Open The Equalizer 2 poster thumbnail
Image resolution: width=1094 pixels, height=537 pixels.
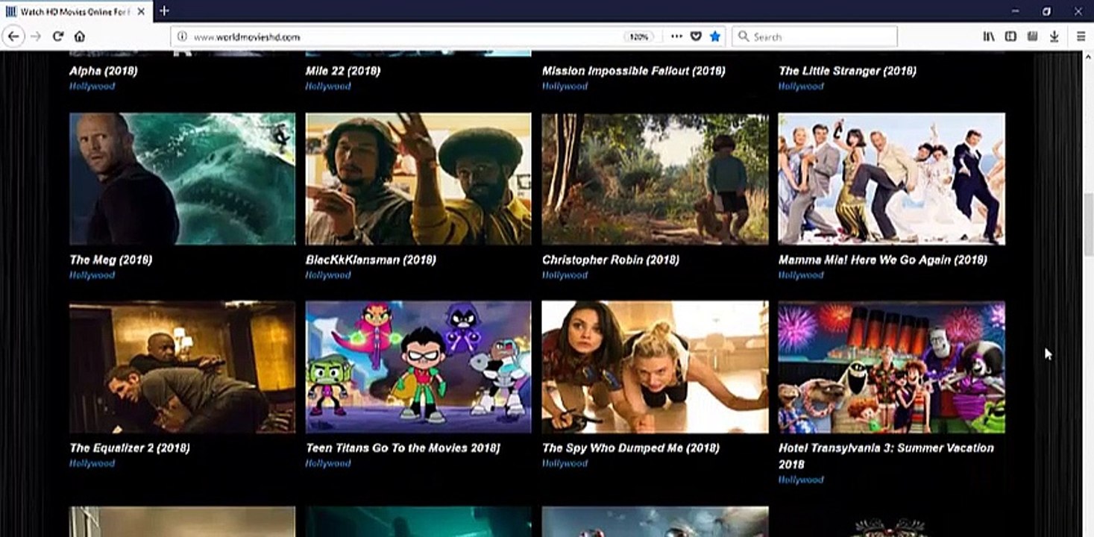pos(182,367)
